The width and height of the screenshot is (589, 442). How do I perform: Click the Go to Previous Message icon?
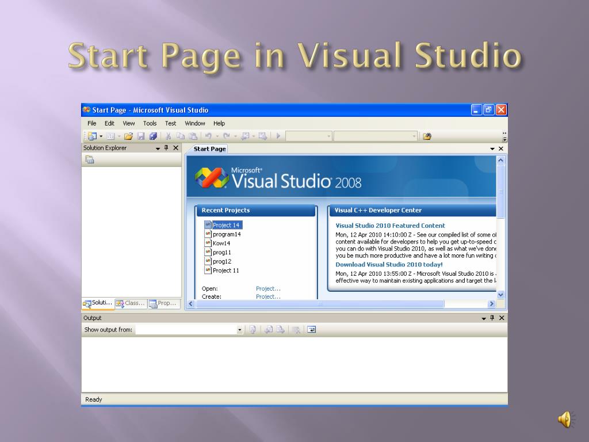pyautogui.click(x=268, y=330)
